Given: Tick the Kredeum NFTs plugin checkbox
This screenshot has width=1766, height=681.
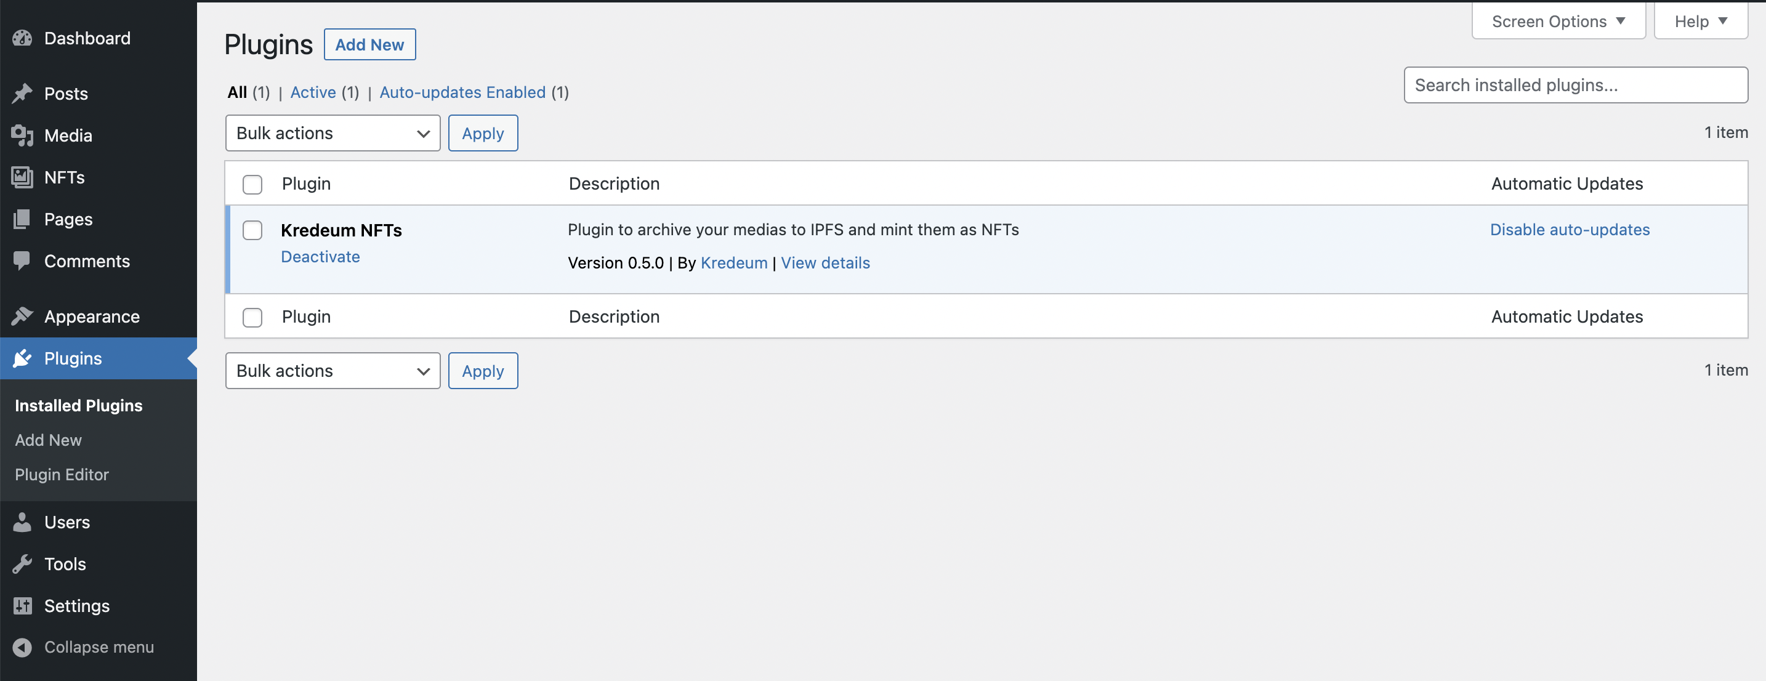Looking at the screenshot, I should coord(252,230).
